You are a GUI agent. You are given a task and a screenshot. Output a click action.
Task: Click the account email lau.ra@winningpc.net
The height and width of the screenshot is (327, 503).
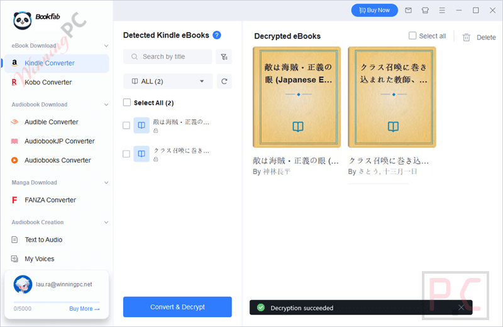pyautogui.click(x=64, y=284)
